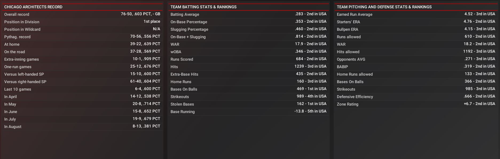Select the Batting Average stat row
Viewport: 500px width, 159px height.
pyautogui.click(x=248, y=14)
